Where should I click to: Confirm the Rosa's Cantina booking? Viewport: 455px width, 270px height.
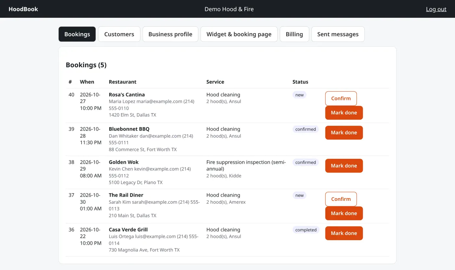tap(341, 98)
